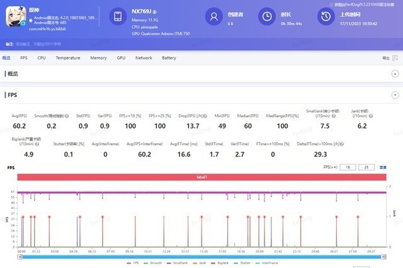Screen dimensions: 403x268
Task: Switch to the Temperature tab
Action: pyautogui.click(x=67, y=58)
